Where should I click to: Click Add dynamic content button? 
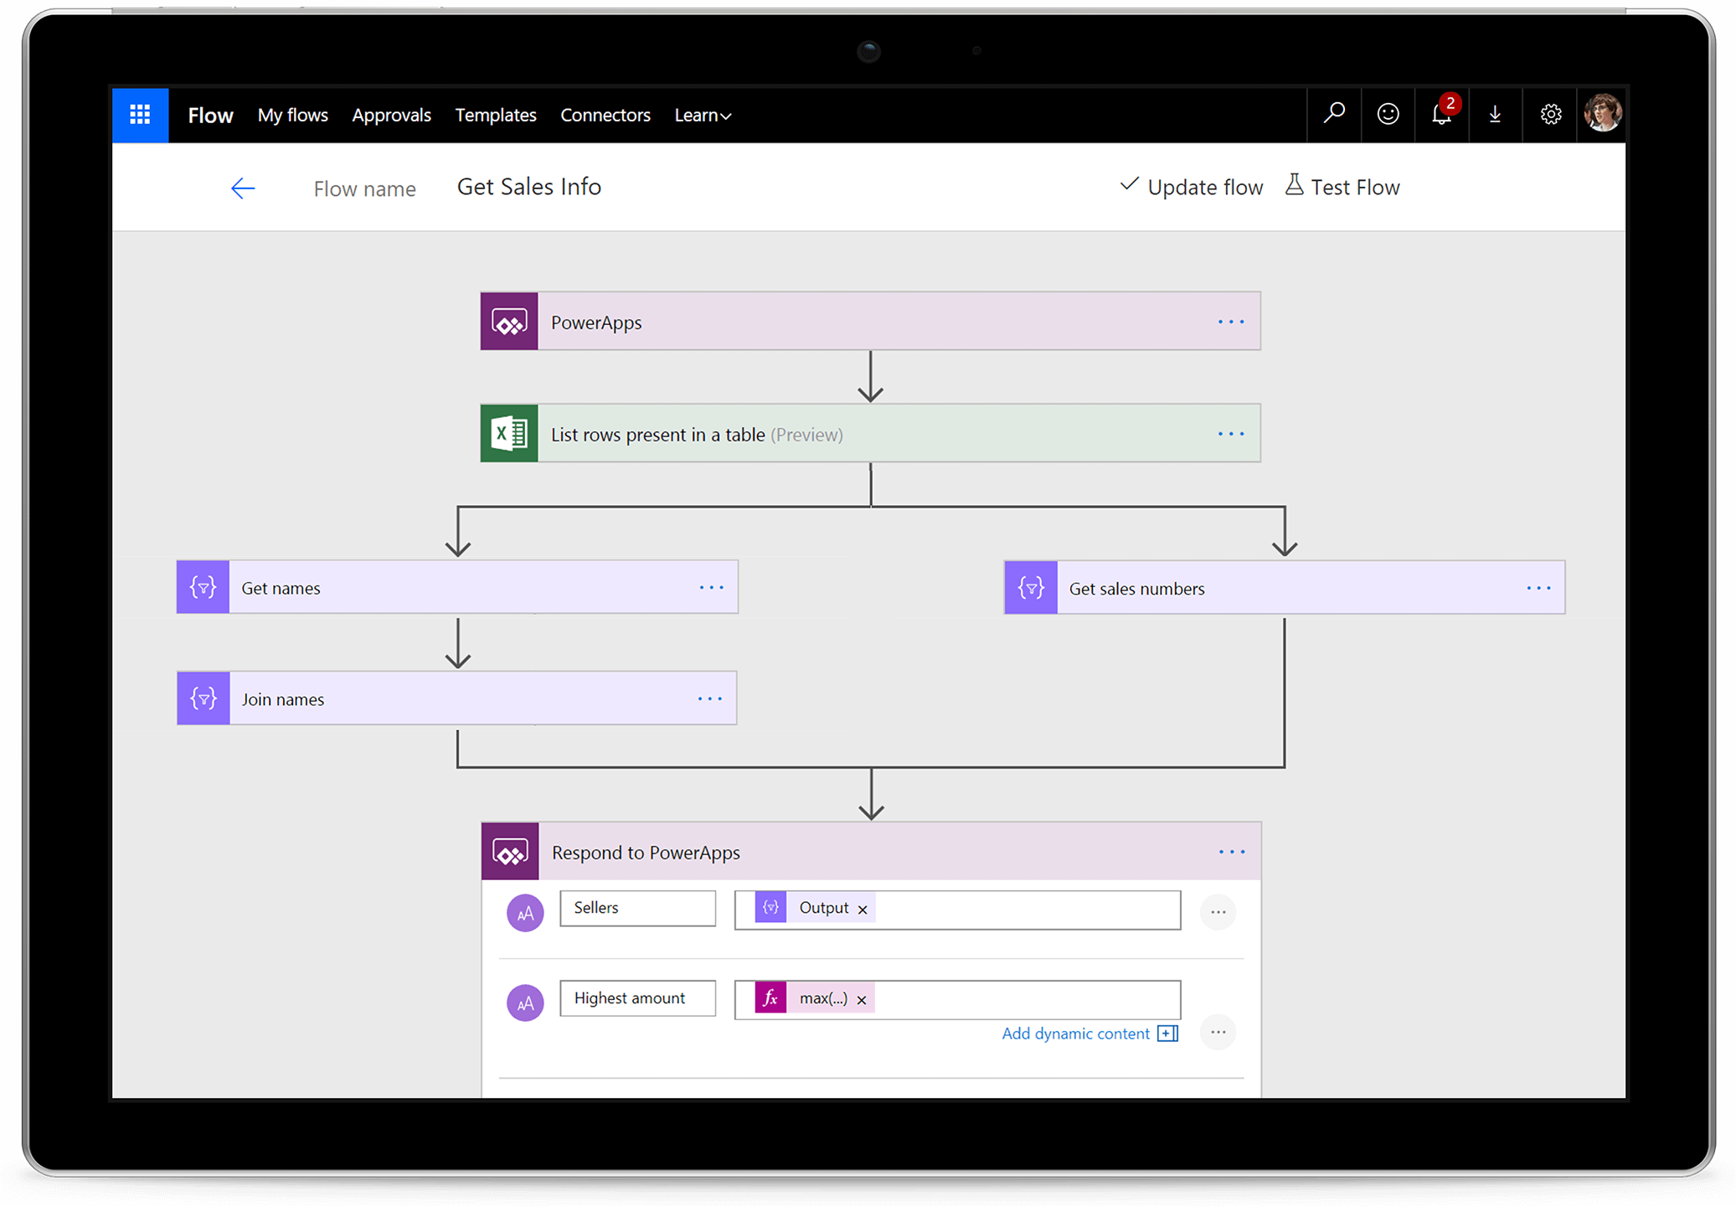[1110, 1032]
